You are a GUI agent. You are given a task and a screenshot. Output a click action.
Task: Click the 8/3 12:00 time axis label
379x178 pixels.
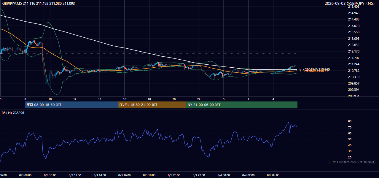[x=75, y=175]
